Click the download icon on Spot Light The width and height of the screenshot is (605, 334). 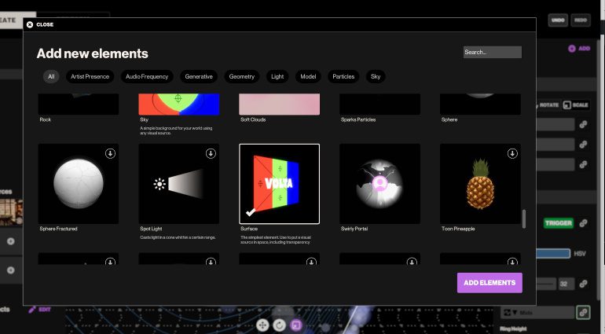point(211,153)
